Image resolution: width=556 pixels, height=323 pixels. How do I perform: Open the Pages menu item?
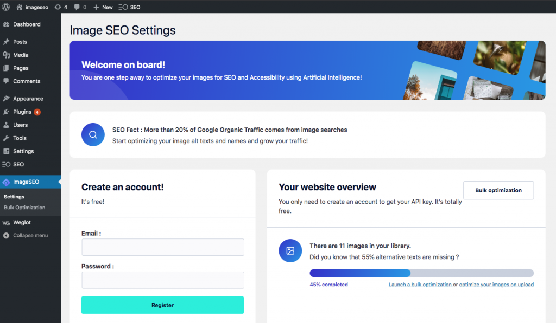pyautogui.click(x=21, y=68)
